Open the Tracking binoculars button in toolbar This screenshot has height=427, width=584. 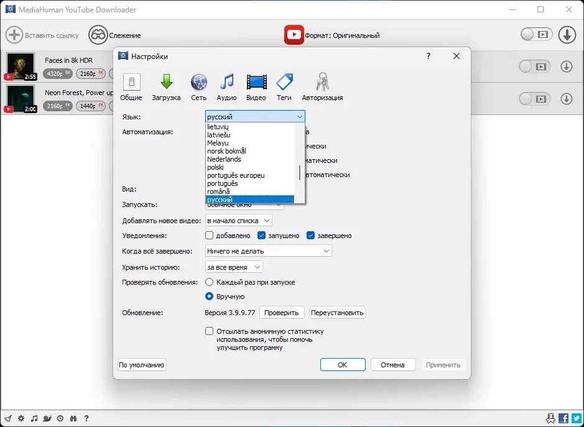point(98,35)
